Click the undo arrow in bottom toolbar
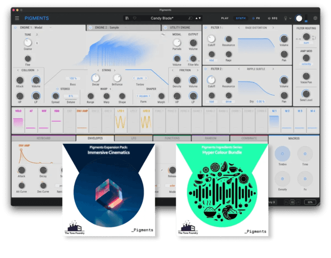Viewport: 331px width, 258px height. tap(286, 202)
